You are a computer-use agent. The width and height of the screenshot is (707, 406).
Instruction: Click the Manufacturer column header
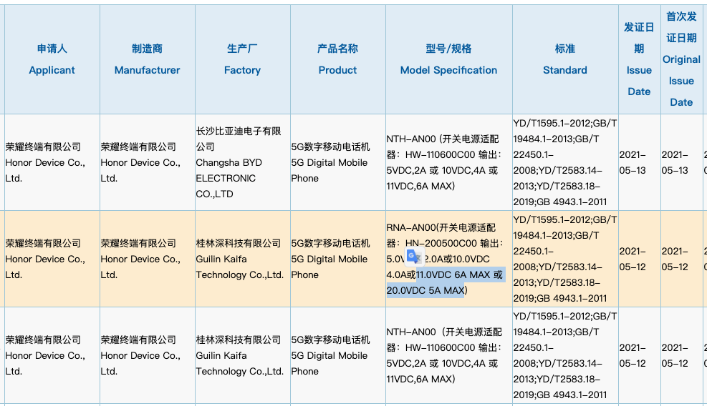click(147, 59)
